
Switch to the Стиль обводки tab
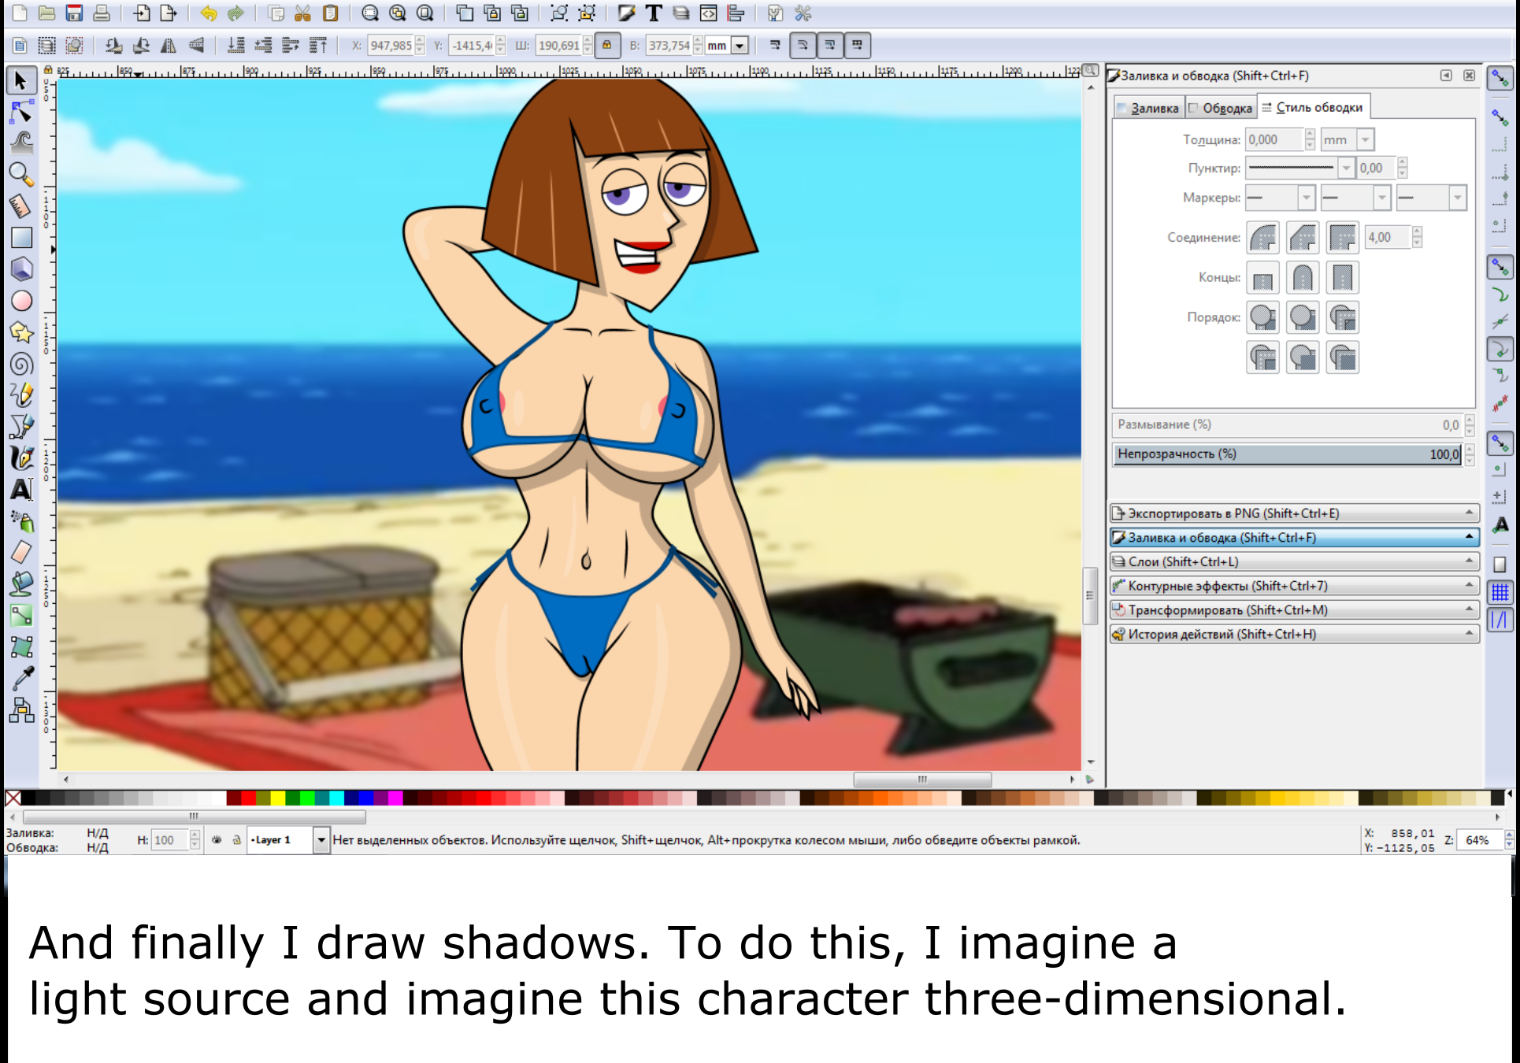coord(1314,107)
